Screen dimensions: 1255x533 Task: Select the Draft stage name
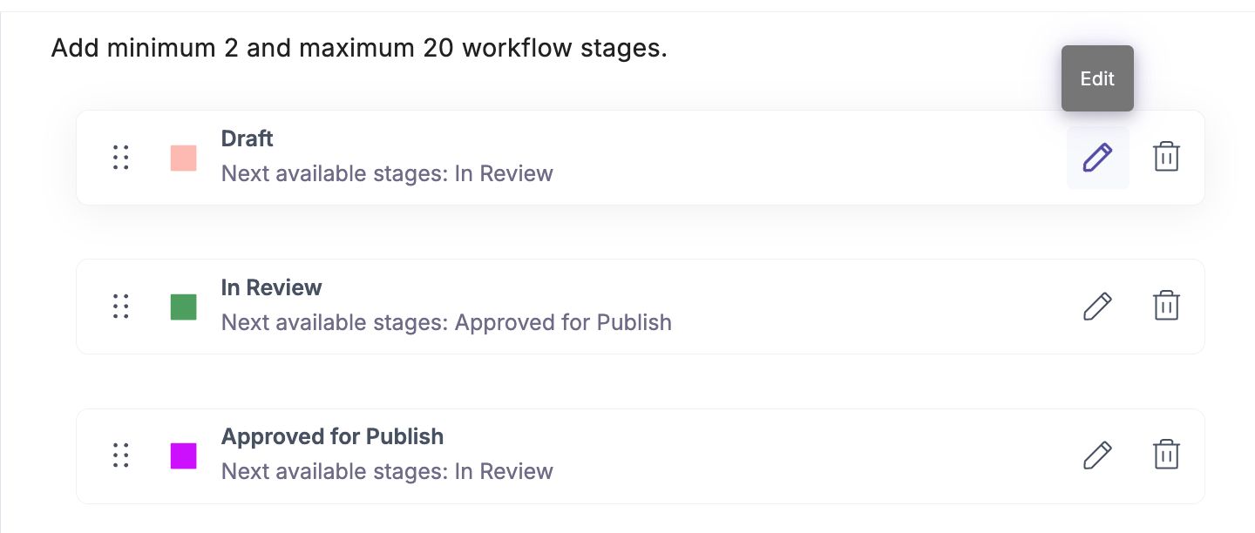coord(247,138)
